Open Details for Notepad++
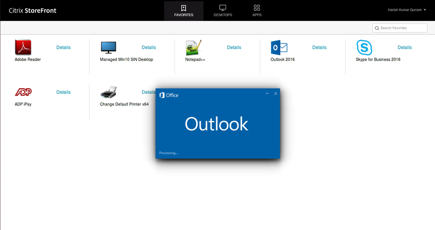 234,48
